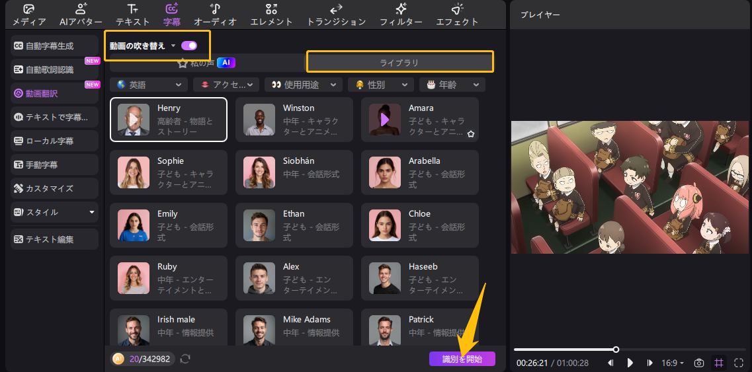
Task: Click the 20/342982 credits text
Action: point(149,359)
